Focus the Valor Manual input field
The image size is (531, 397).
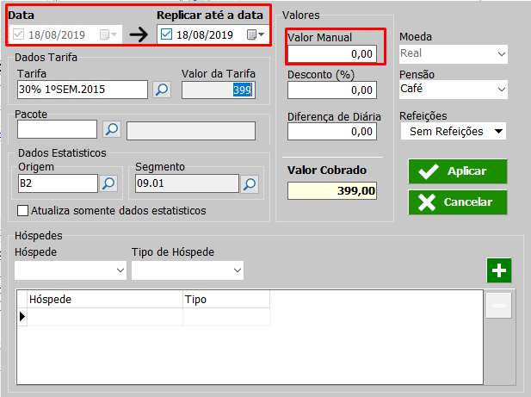click(332, 54)
